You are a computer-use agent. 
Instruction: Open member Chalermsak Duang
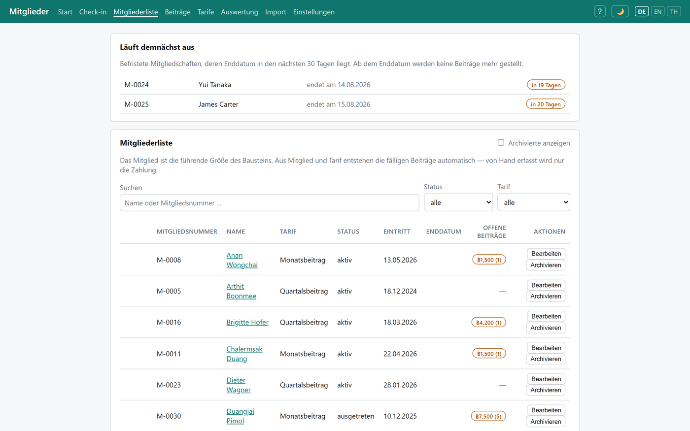(x=244, y=354)
